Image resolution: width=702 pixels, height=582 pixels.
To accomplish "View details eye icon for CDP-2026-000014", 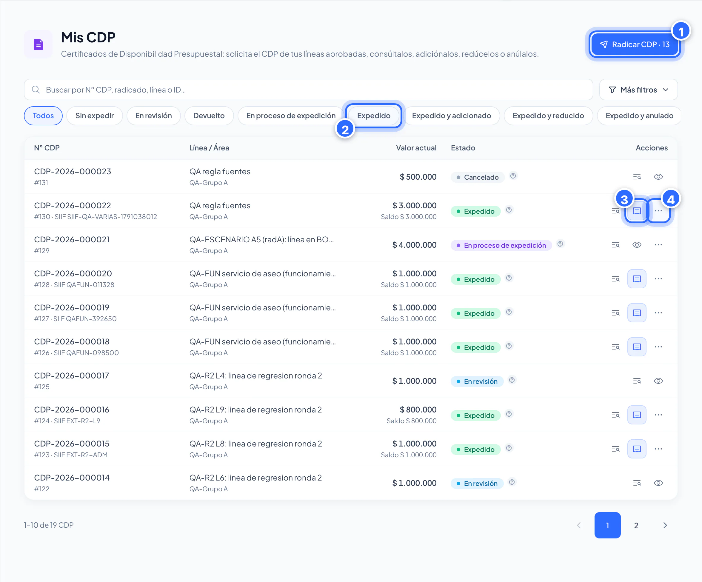I will click(658, 483).
